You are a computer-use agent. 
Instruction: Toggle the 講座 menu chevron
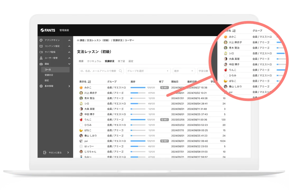click(x=69, y=64)
